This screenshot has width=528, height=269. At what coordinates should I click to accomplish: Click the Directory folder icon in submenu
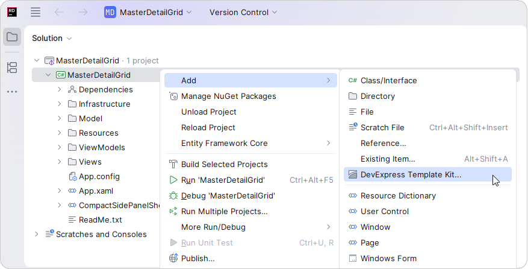tap(353, 96)
